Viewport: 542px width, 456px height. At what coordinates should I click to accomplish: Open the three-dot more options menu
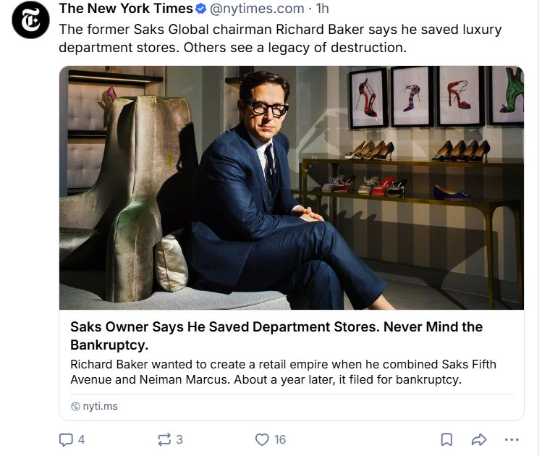coord(512,439)
